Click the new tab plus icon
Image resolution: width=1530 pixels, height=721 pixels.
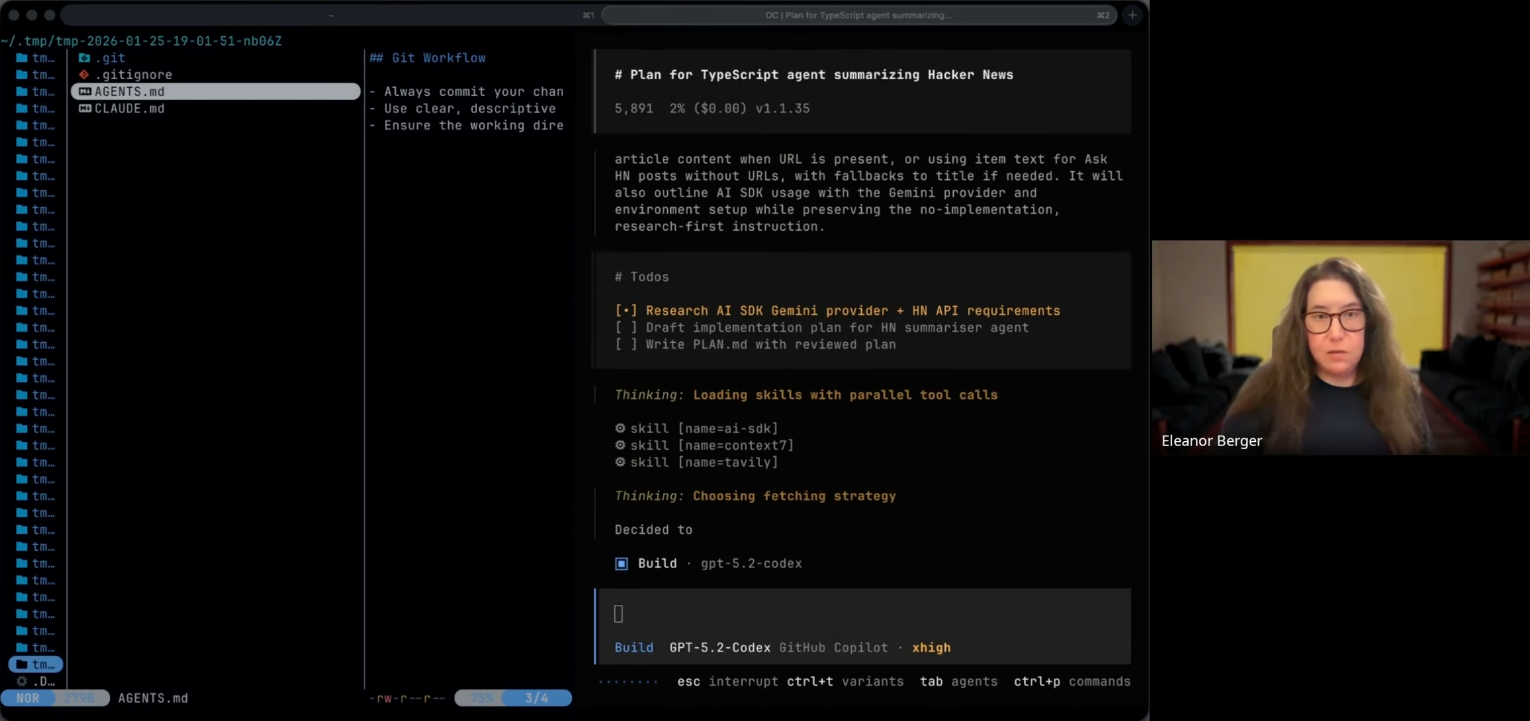click(x=1132, y=15)
